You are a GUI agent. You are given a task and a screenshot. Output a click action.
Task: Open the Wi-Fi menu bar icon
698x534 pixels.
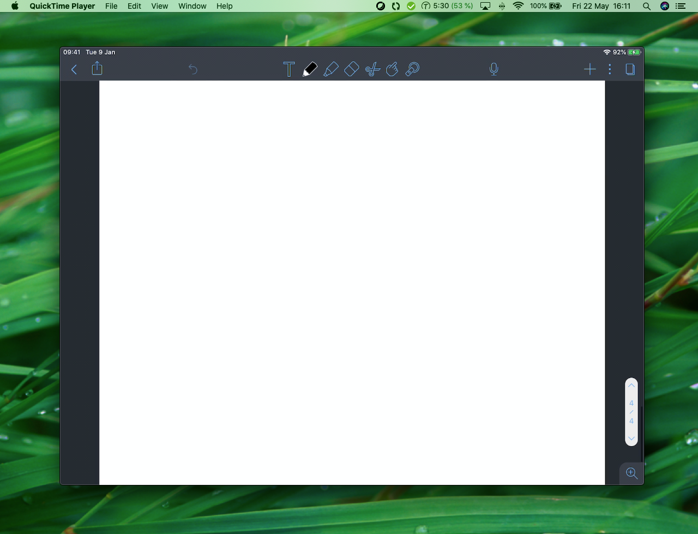[519, 6]
